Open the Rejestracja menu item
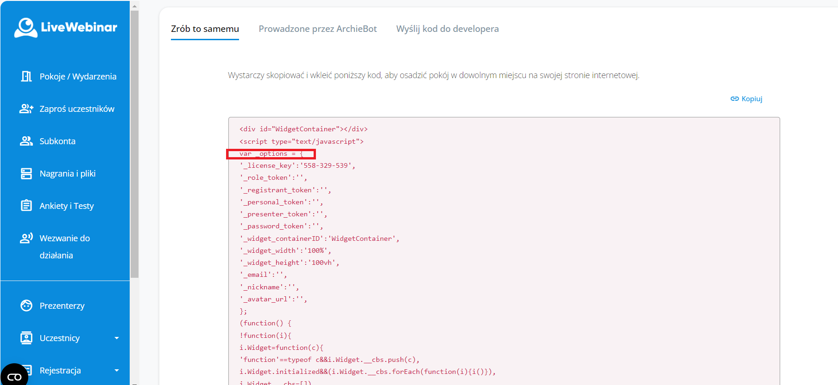The height and width of the screenshot is (385, 838). click(60, 370)
